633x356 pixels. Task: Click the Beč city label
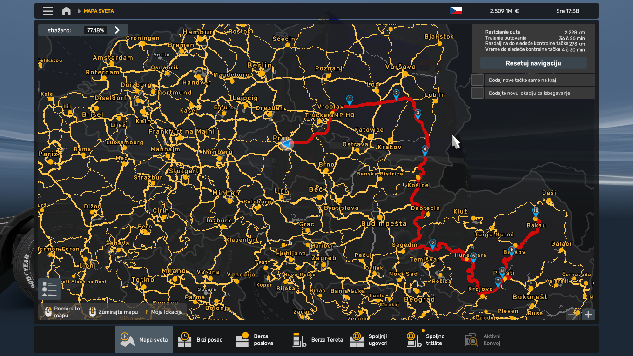point(316,189)
